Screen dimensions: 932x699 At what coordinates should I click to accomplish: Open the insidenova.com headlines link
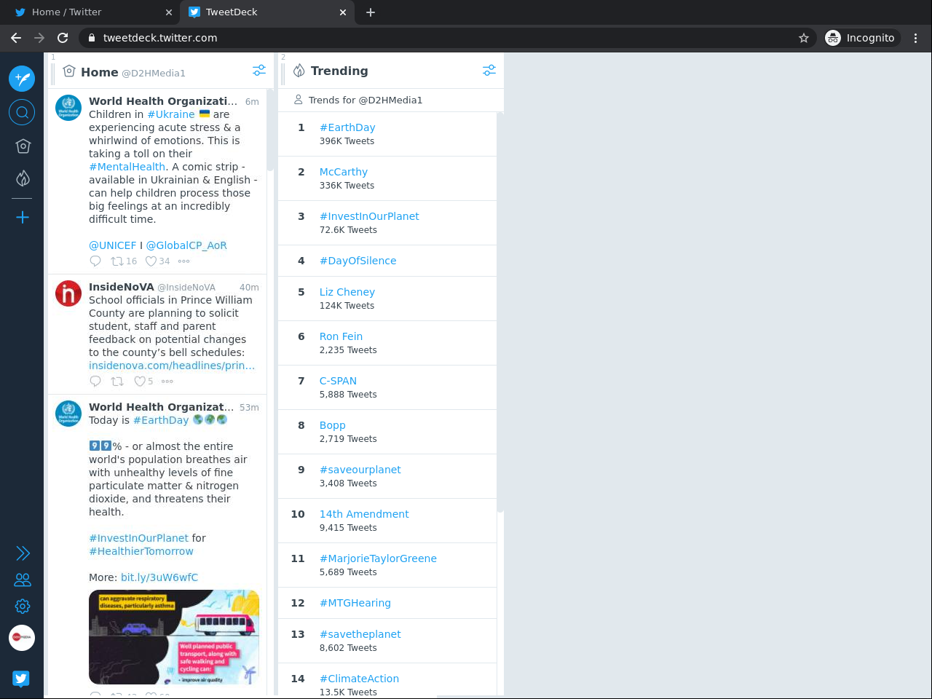(172, 366)
